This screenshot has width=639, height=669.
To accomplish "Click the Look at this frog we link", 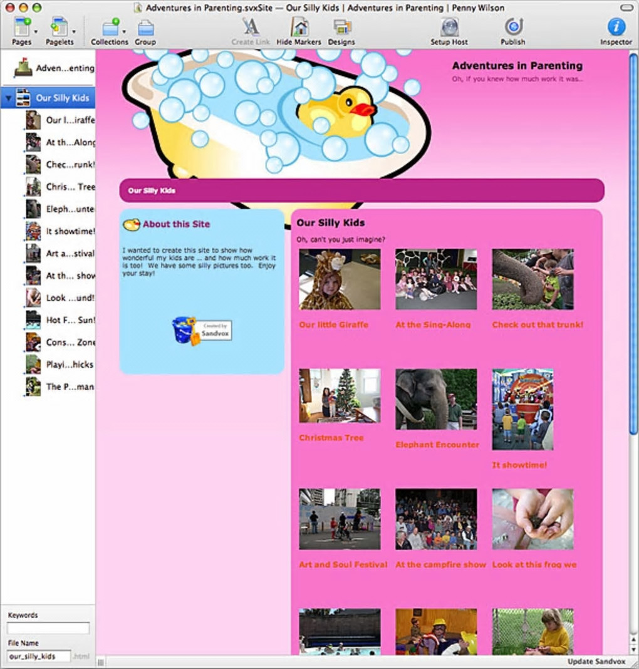I will pos(534,564).
